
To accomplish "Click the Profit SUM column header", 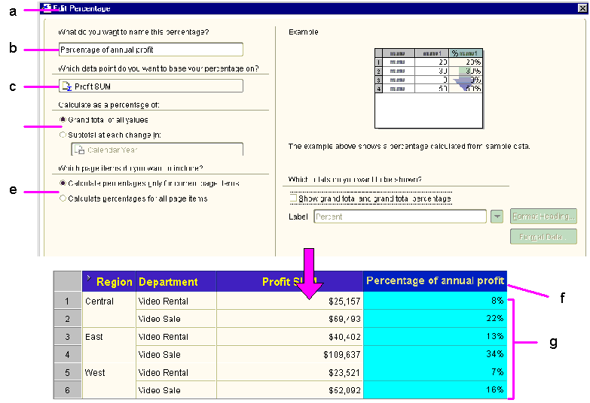I will tap(289, 281).
